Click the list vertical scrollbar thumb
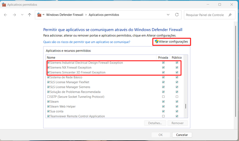The width and height of the screenshot is (239, 141). point(186,106)
